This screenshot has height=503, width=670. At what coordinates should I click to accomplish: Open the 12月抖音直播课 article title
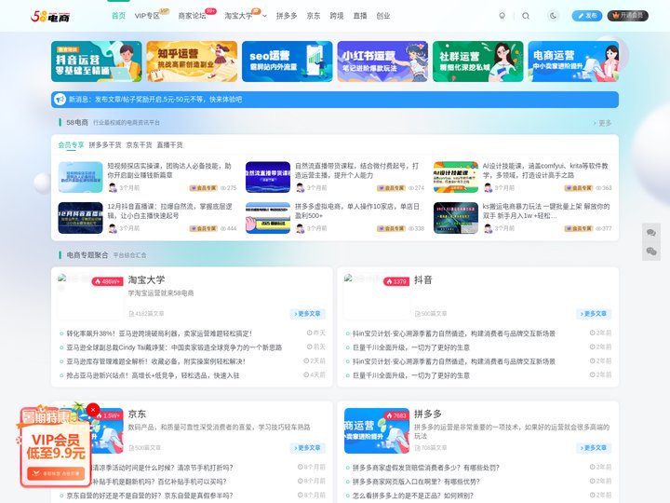point(169,211)
